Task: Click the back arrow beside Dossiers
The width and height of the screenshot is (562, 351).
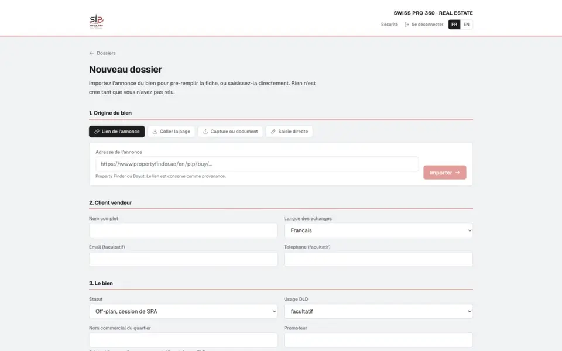Action: pos(91,53)
